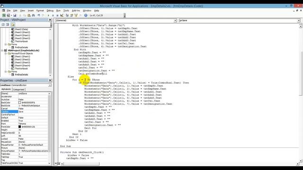This screenshot has width=303, height=170.
Task: Click the Insert UserForm toolbar icon
Action: click(x=8, y=16)
